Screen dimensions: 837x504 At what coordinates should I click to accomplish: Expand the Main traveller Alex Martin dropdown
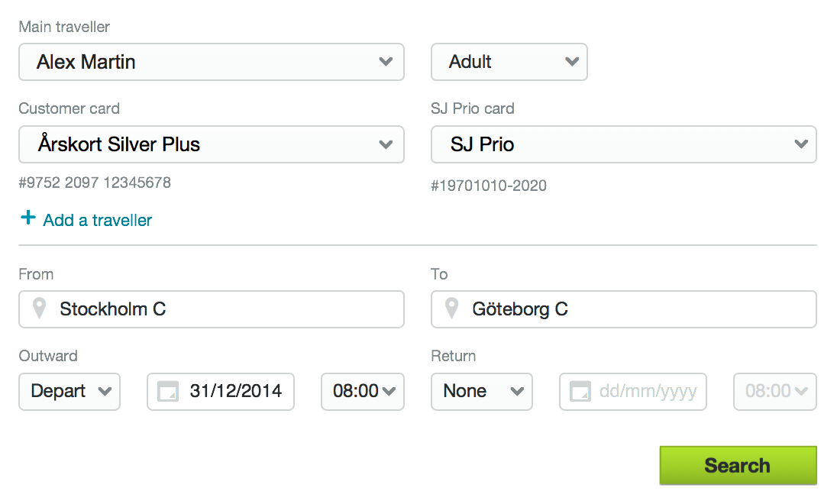[211, 62]
